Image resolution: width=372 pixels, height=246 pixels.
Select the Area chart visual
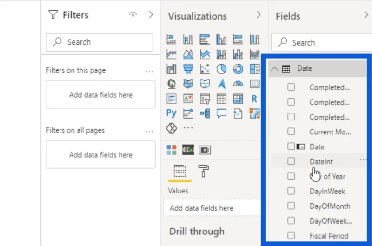point(188,54)
